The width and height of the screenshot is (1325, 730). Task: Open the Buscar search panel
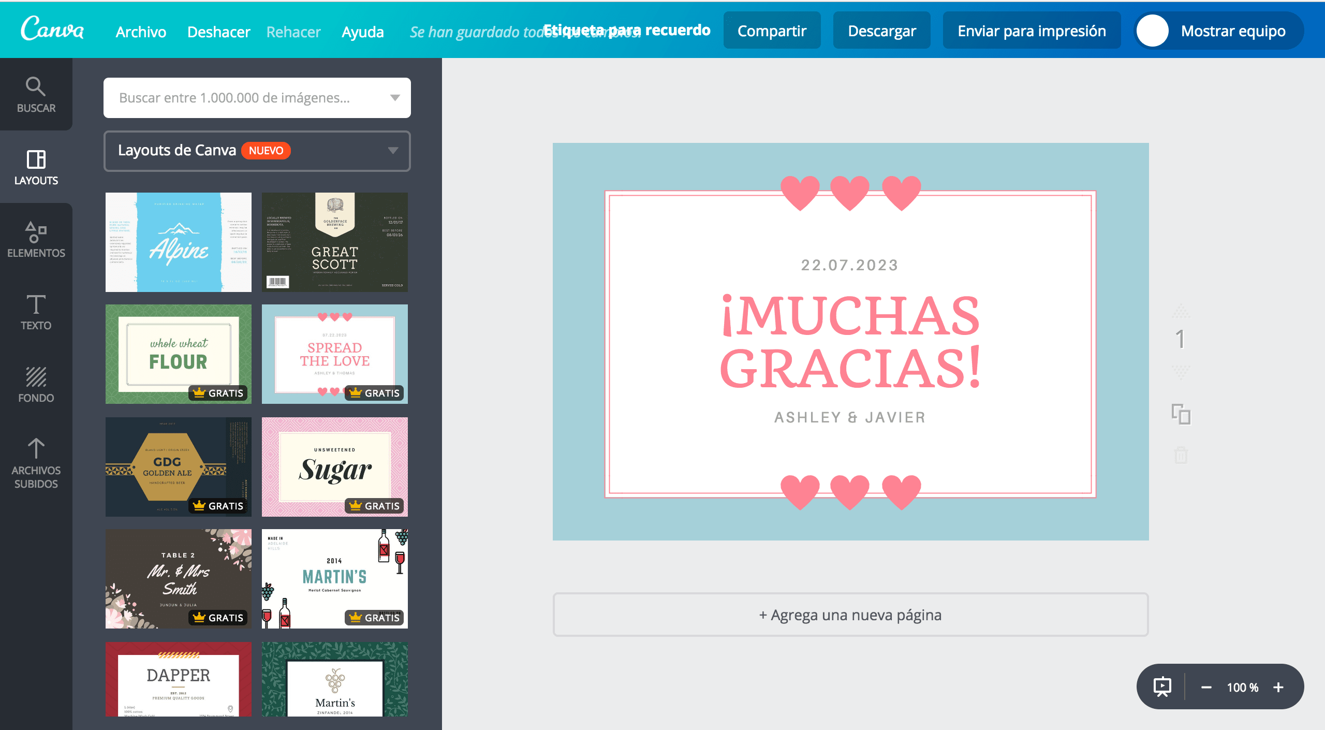(36, 95)
